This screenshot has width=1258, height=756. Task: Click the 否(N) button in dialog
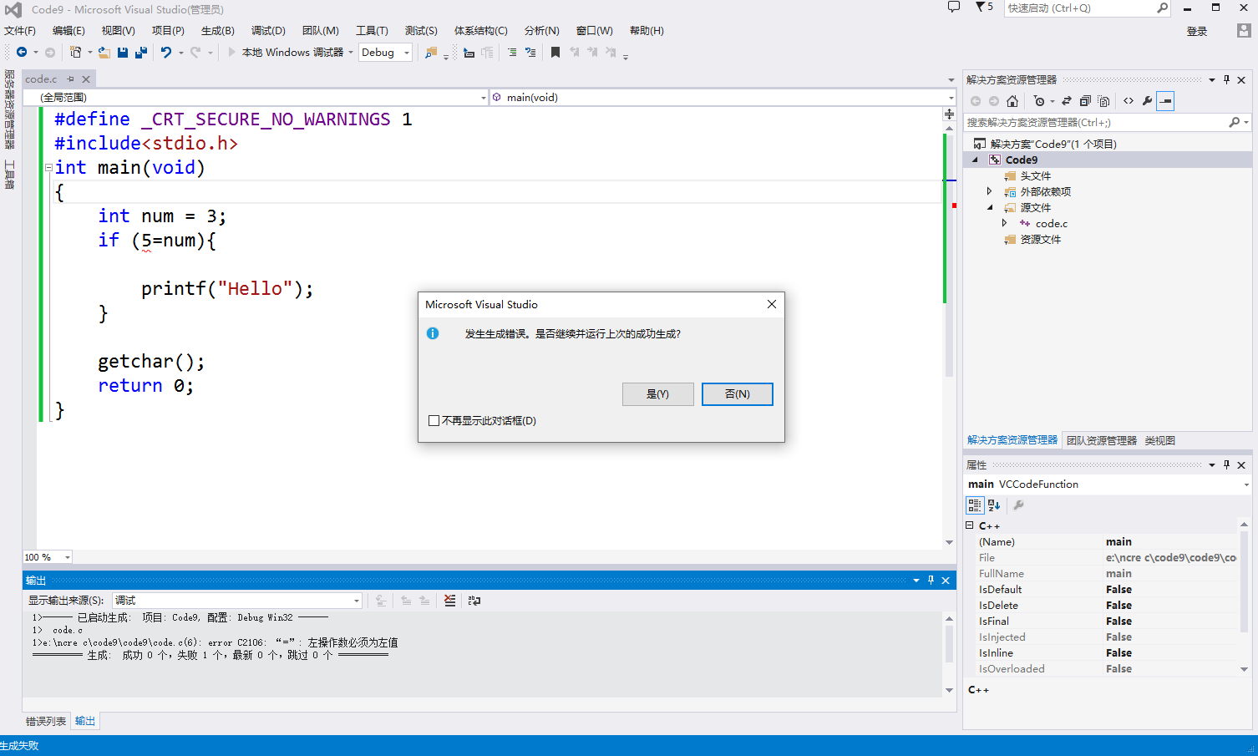click(738, 394)
